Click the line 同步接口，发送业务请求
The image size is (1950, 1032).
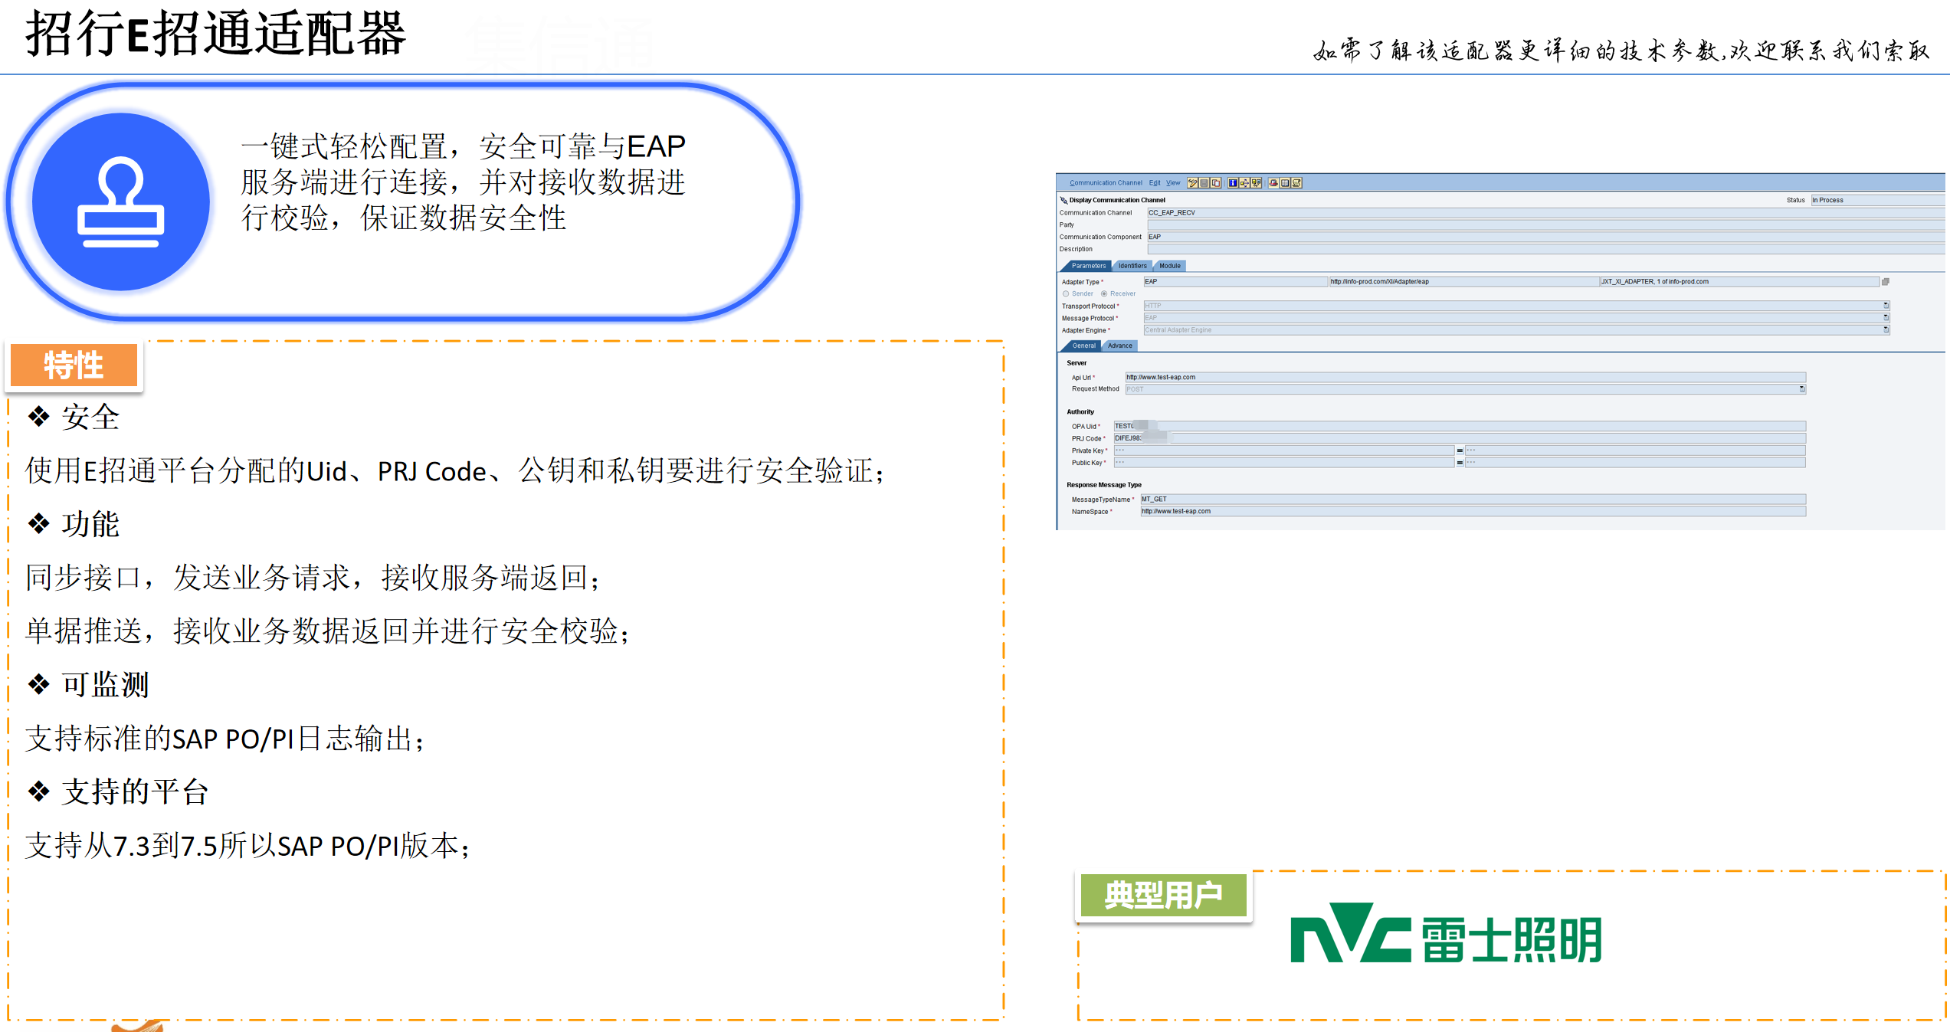click(313, 578)
